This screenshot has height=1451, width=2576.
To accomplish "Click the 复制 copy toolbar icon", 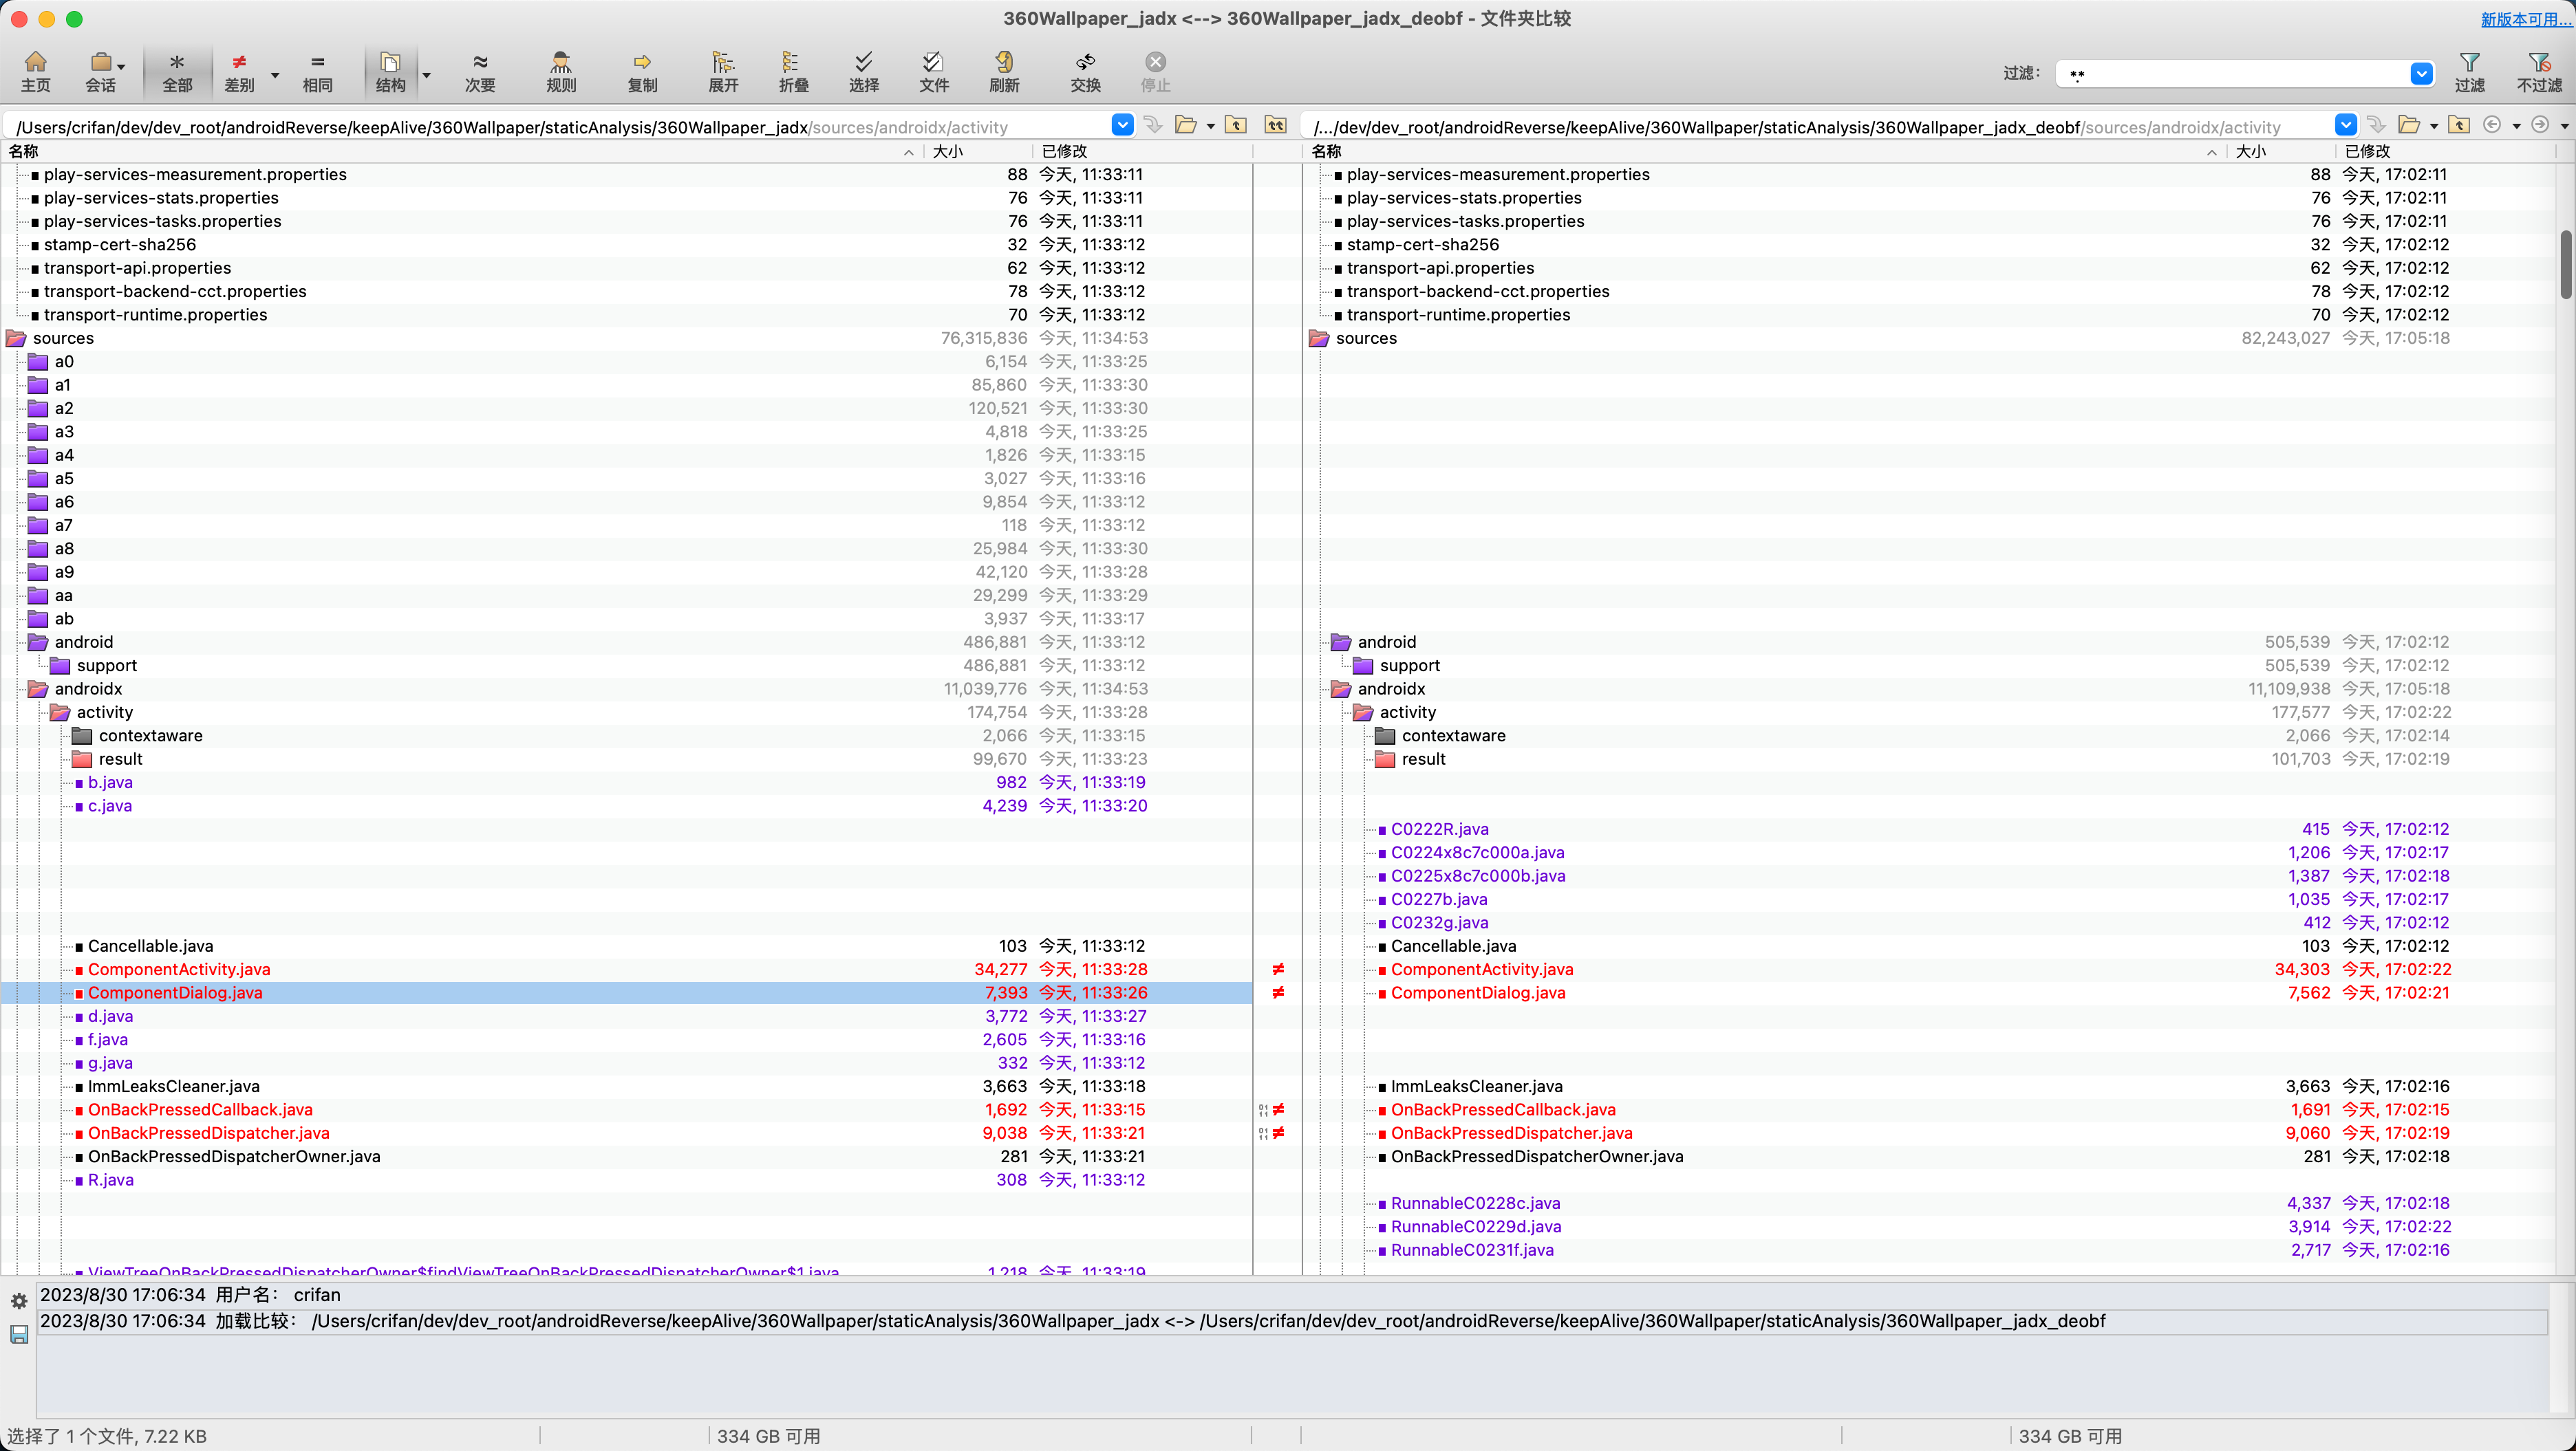I will [x=642, y=72].
